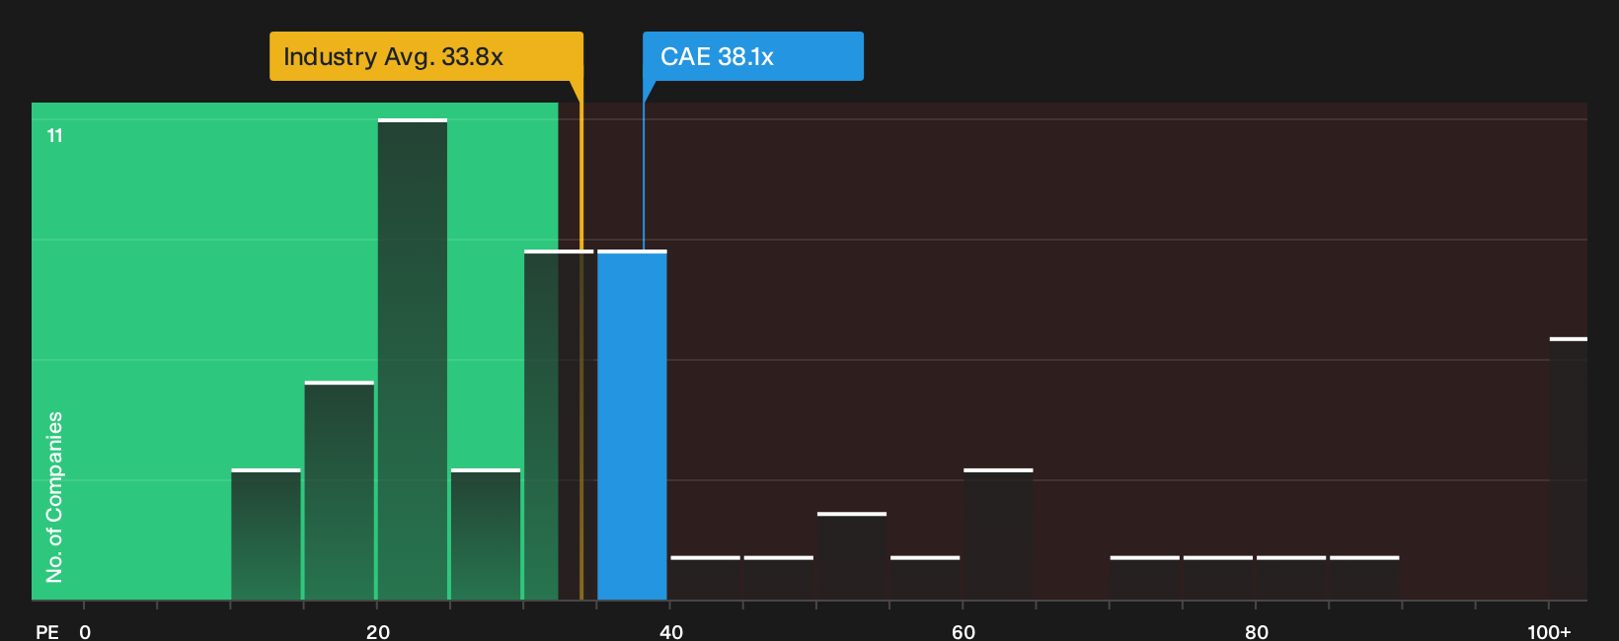1619x641 pixels.
Task: Click the No. of Companies axis title
Action: pos(54,497)
